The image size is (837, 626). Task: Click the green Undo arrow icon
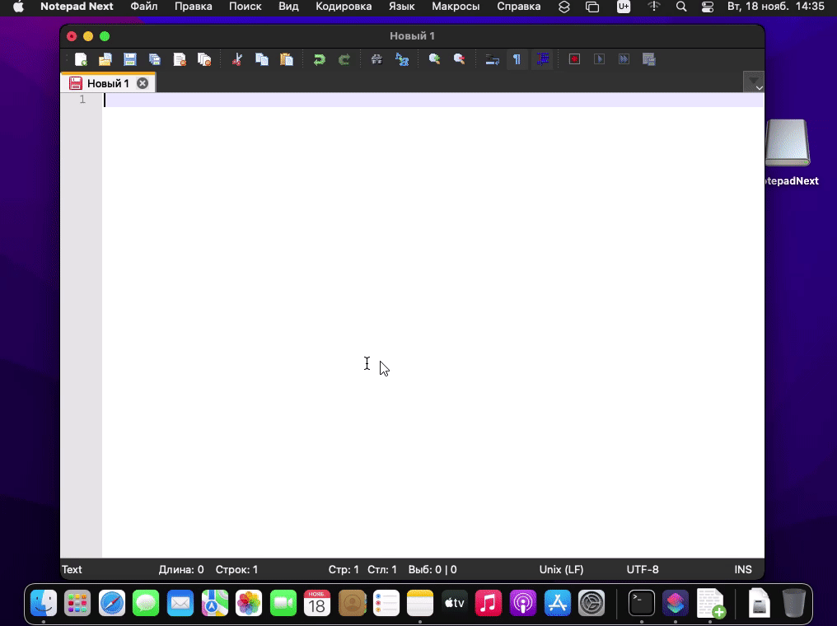point(319,59)
